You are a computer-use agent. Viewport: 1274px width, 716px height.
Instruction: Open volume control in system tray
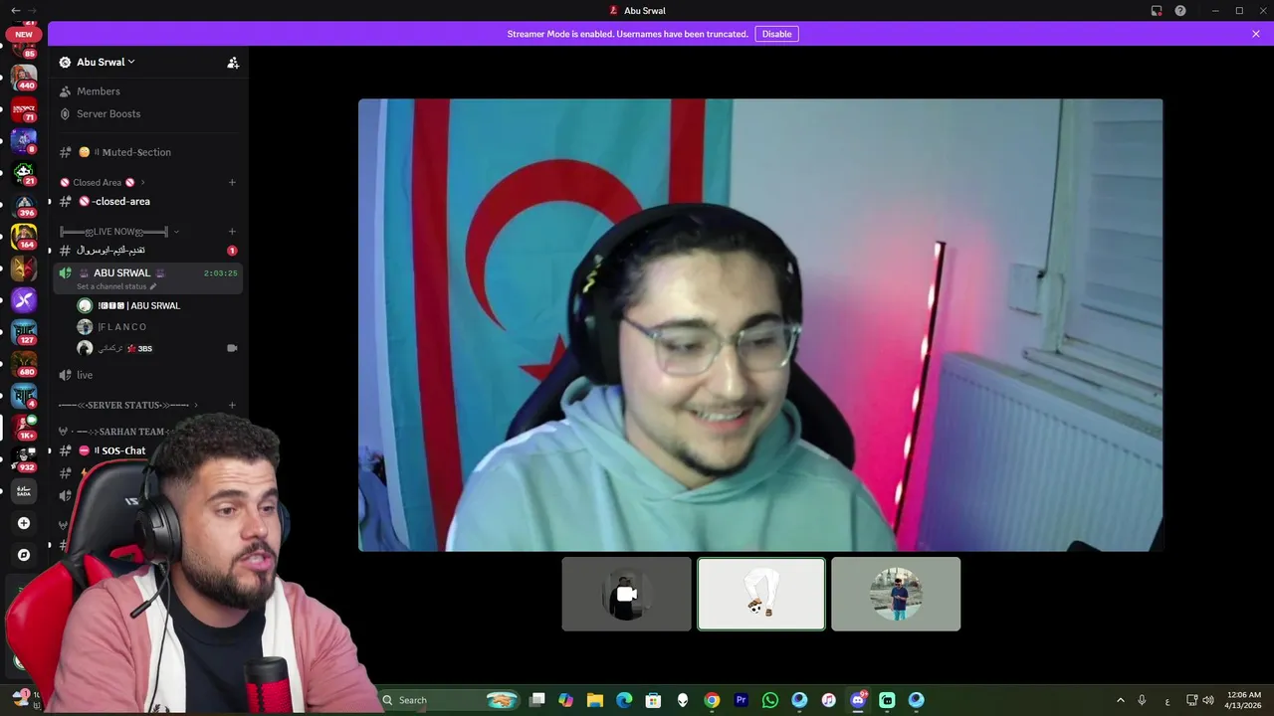(1208, 700)
